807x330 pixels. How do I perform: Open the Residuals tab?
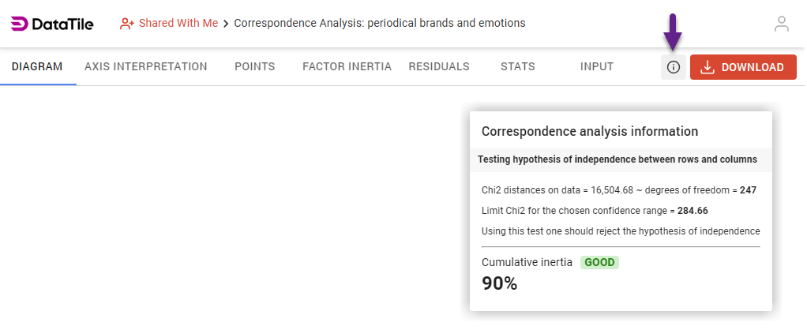[439, 67]
